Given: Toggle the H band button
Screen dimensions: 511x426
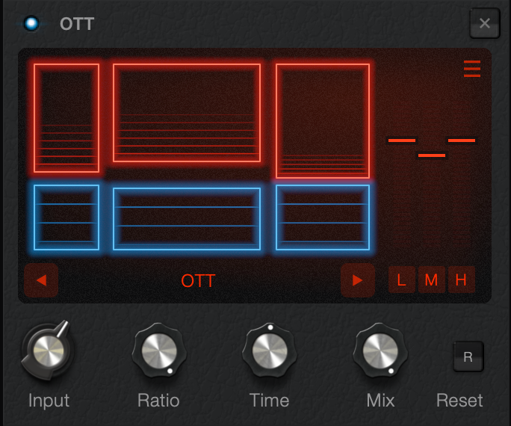Looking at the screenshot, I should pos(462,280).
